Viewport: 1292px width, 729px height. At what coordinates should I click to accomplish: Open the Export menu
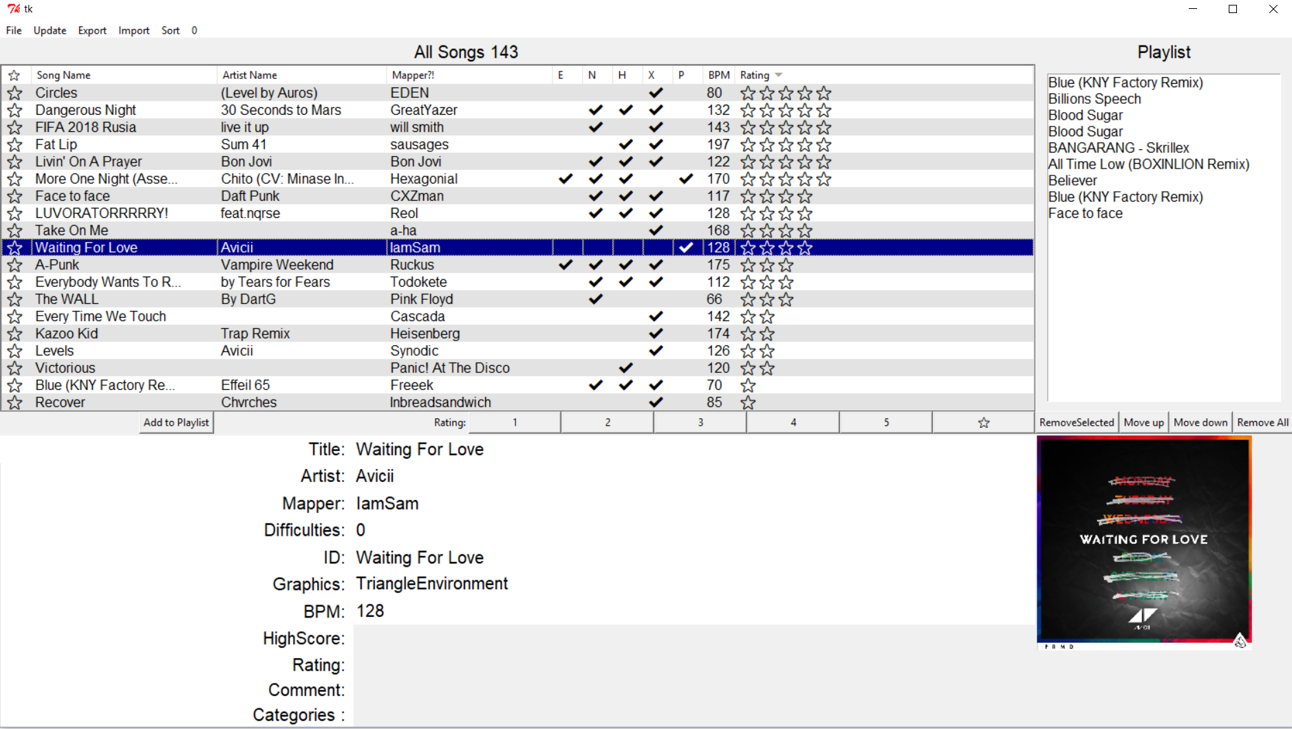[x=92, y=30]
